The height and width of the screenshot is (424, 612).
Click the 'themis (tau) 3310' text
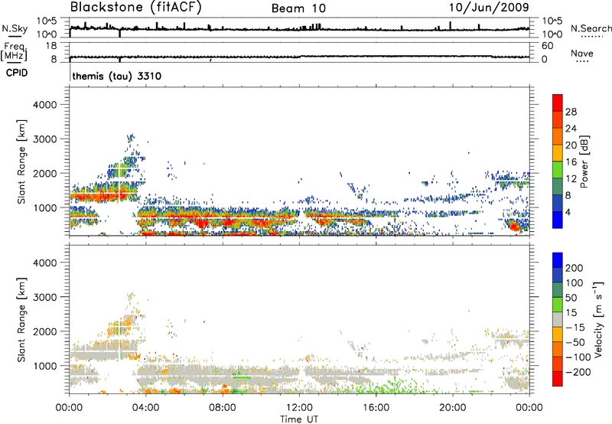(117, 76)
